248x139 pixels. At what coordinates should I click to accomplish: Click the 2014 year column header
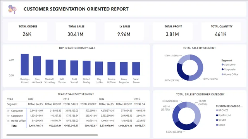[x=102, y=99]
